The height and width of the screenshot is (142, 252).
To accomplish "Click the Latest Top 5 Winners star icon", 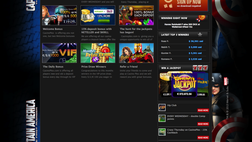I will pos(200,34).
